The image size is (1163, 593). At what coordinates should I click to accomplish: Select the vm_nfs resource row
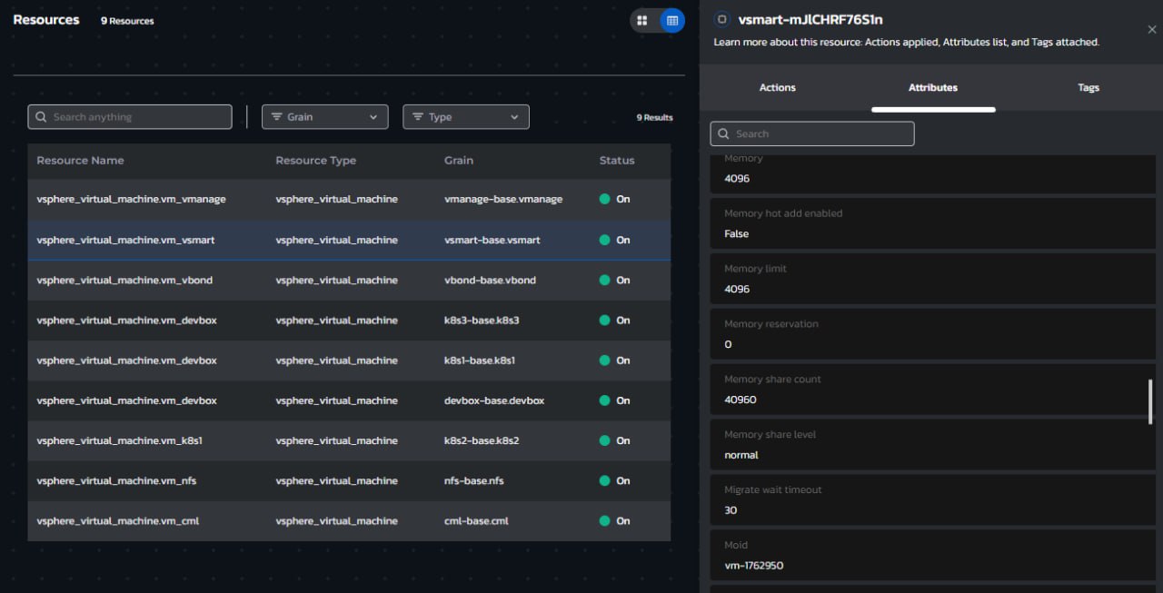point(349,481)
